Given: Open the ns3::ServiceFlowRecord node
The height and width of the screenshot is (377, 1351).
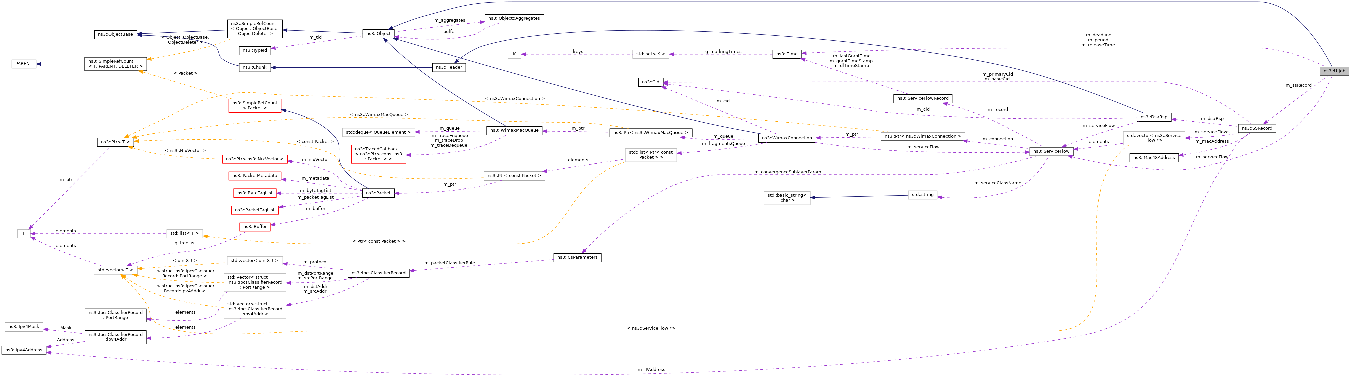Looking at the screenshot, I should coord(922,98).
